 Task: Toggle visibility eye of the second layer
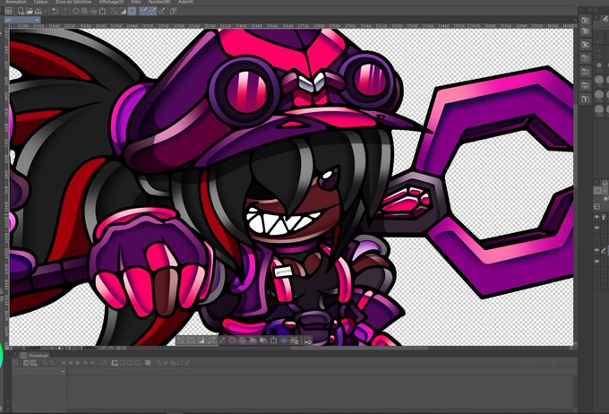click(x=596, y=228)
